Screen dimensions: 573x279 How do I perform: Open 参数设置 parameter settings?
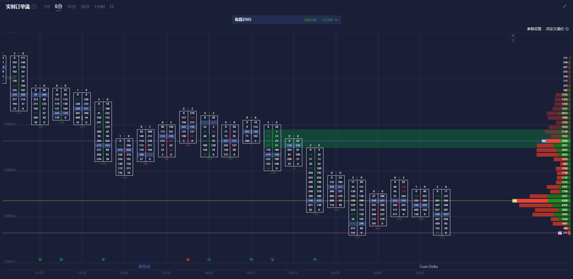click(x=534, y=29)
